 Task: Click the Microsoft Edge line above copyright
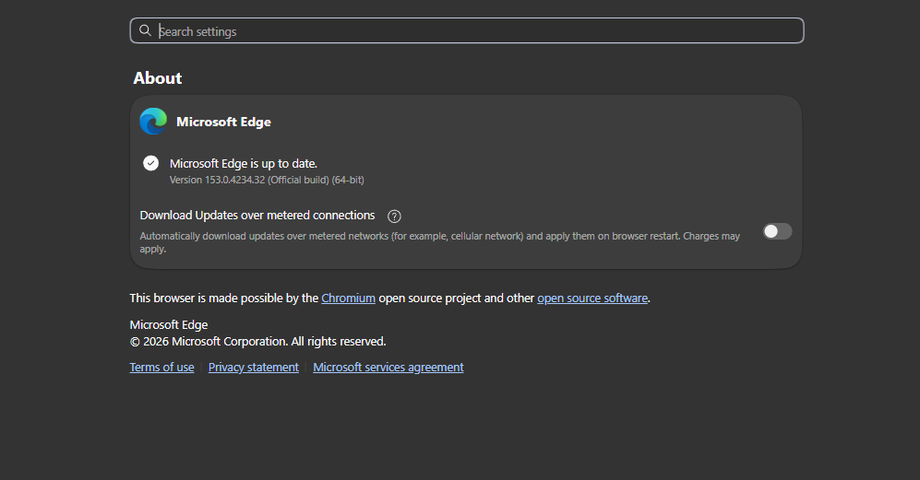point(168,324)
